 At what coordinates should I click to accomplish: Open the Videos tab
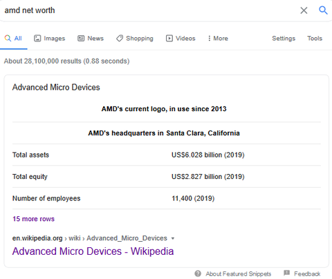181,39
